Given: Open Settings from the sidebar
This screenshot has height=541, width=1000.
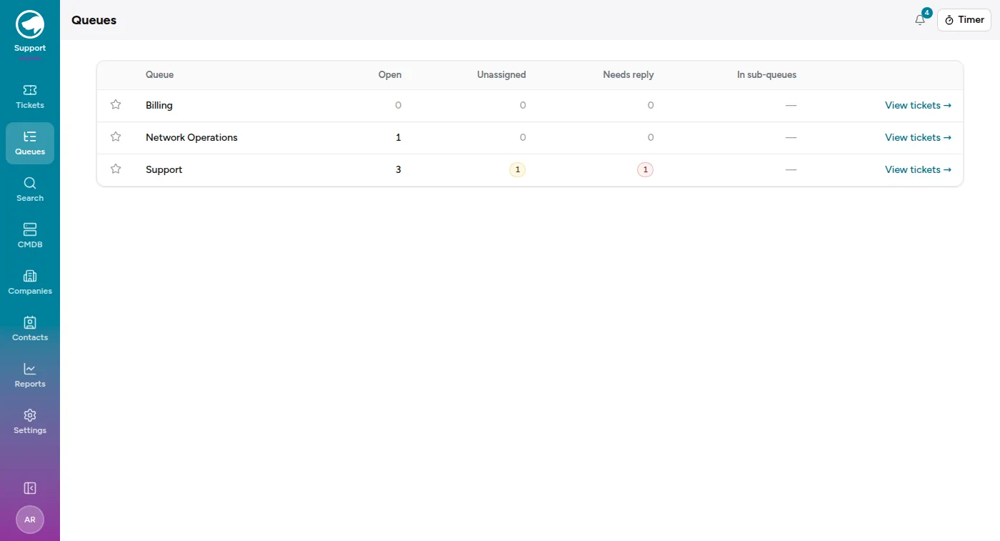Looking at the screenshot, I should click(30, 422).
